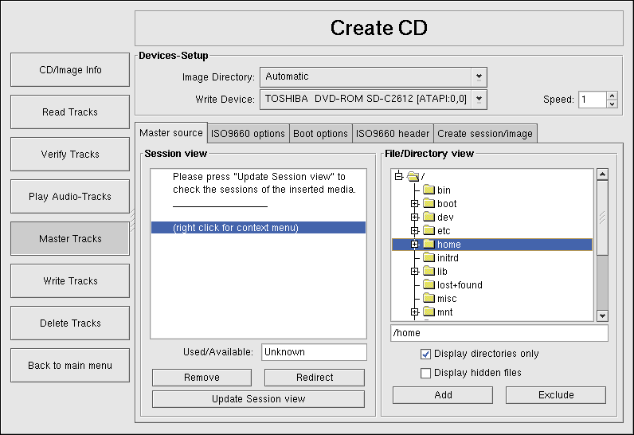
Task: Click the boot folder icon
Action: tap(429, 204)
